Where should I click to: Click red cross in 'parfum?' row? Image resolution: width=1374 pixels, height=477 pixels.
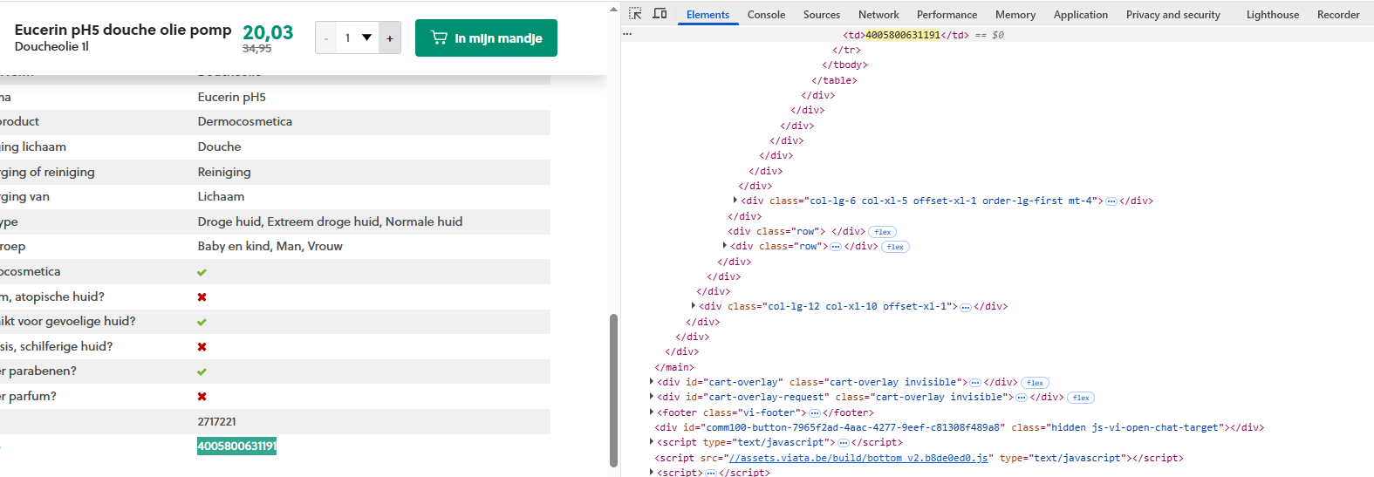(x=202, y=396)
